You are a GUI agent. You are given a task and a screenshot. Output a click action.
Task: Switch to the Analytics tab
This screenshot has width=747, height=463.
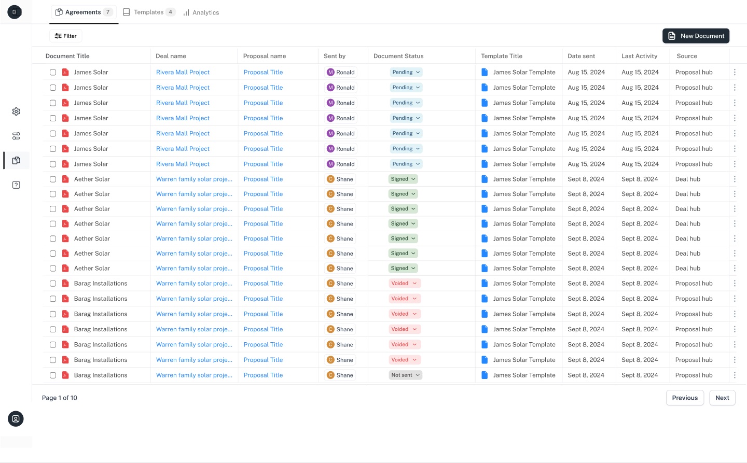pyautogui.click(x=201, y=12)
